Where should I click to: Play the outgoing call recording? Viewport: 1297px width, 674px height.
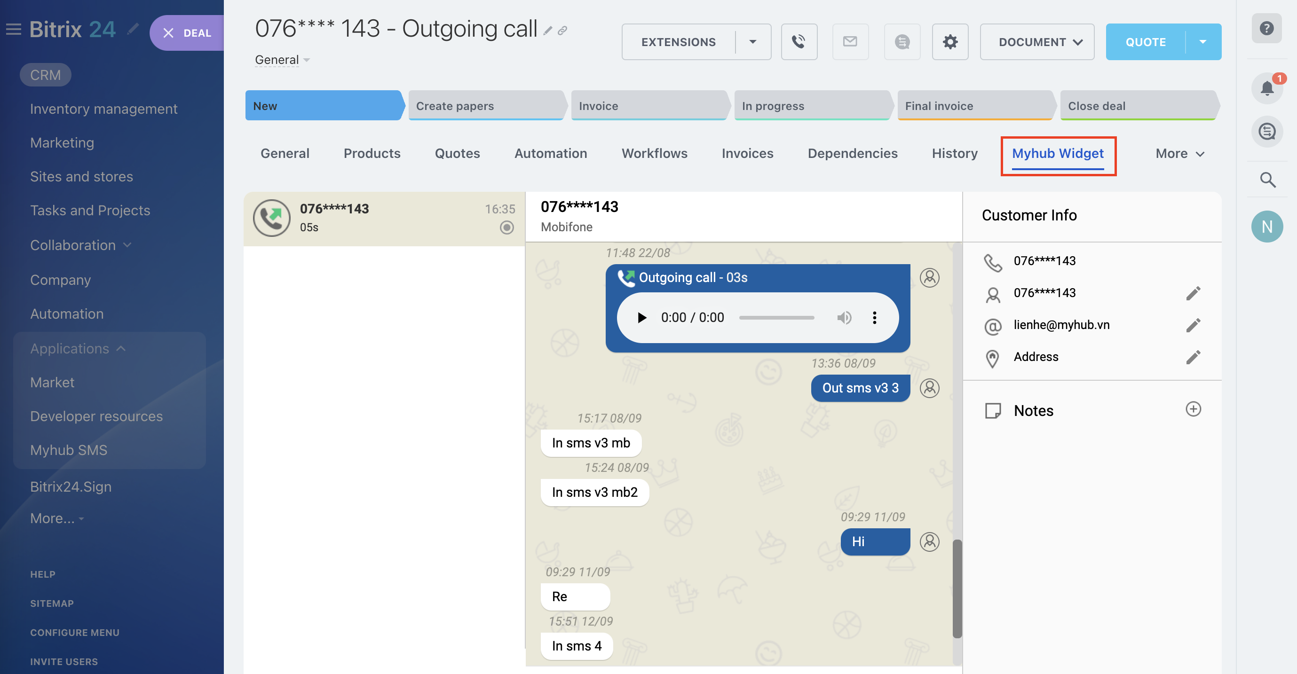(641, 318)
